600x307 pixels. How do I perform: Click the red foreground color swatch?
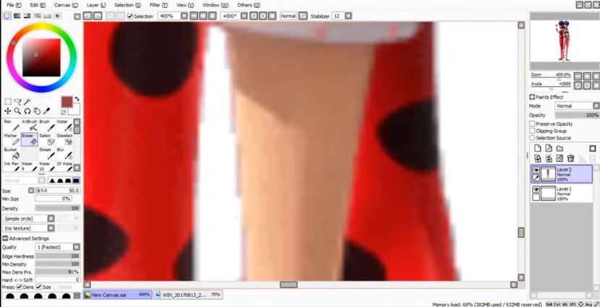pos(67,102)
